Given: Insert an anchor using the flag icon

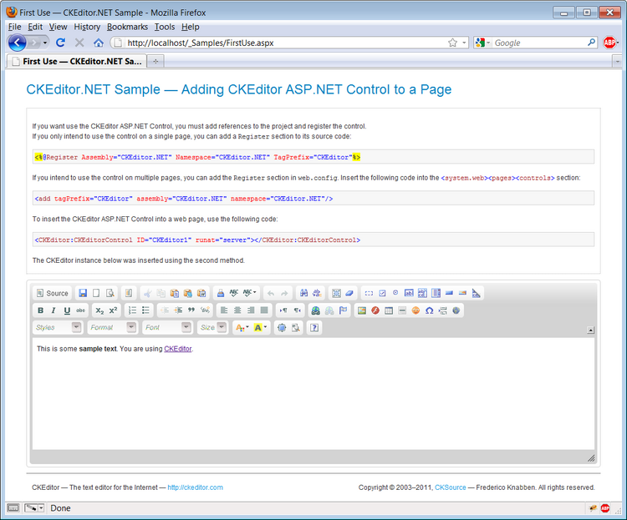Looking at the screenshot, I should pos(343,310).
